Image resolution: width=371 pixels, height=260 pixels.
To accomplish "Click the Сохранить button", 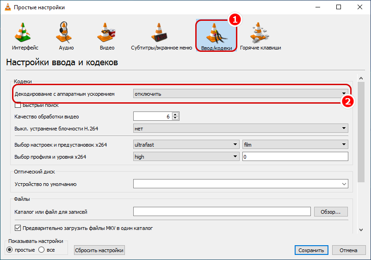I will (311, 250).
